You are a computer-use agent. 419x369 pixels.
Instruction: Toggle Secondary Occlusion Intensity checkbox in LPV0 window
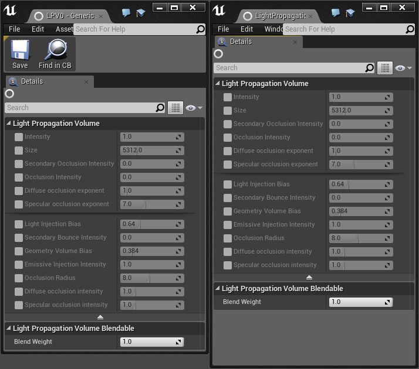(19, 164)
